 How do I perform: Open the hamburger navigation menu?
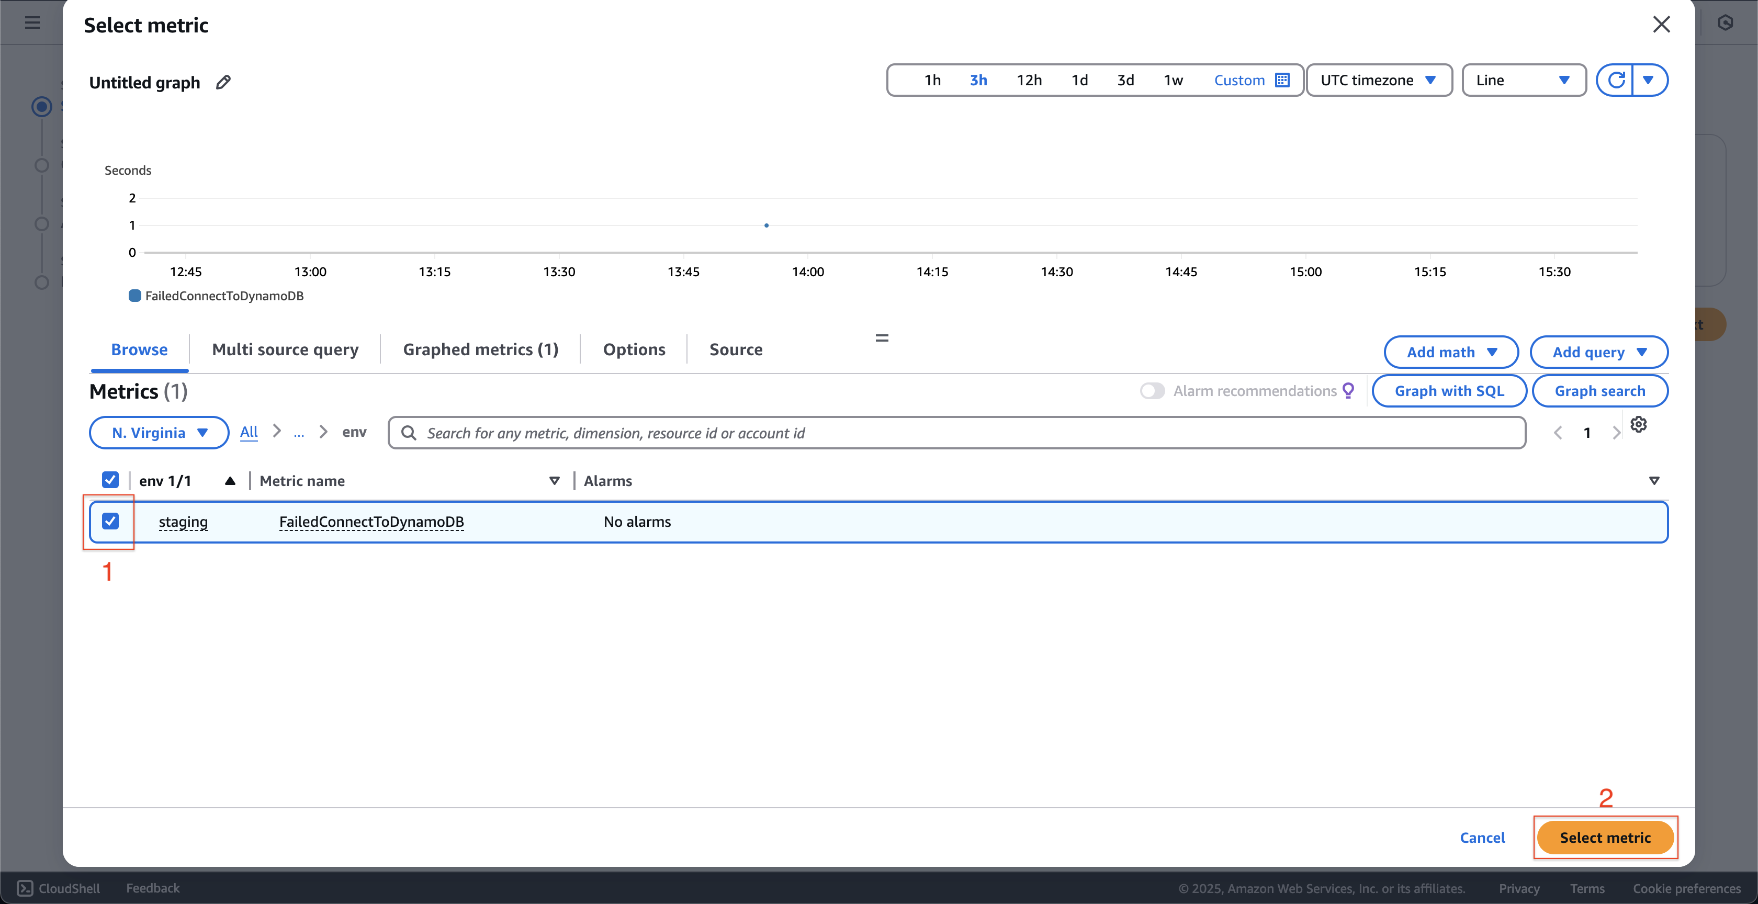tap(32, 22)
